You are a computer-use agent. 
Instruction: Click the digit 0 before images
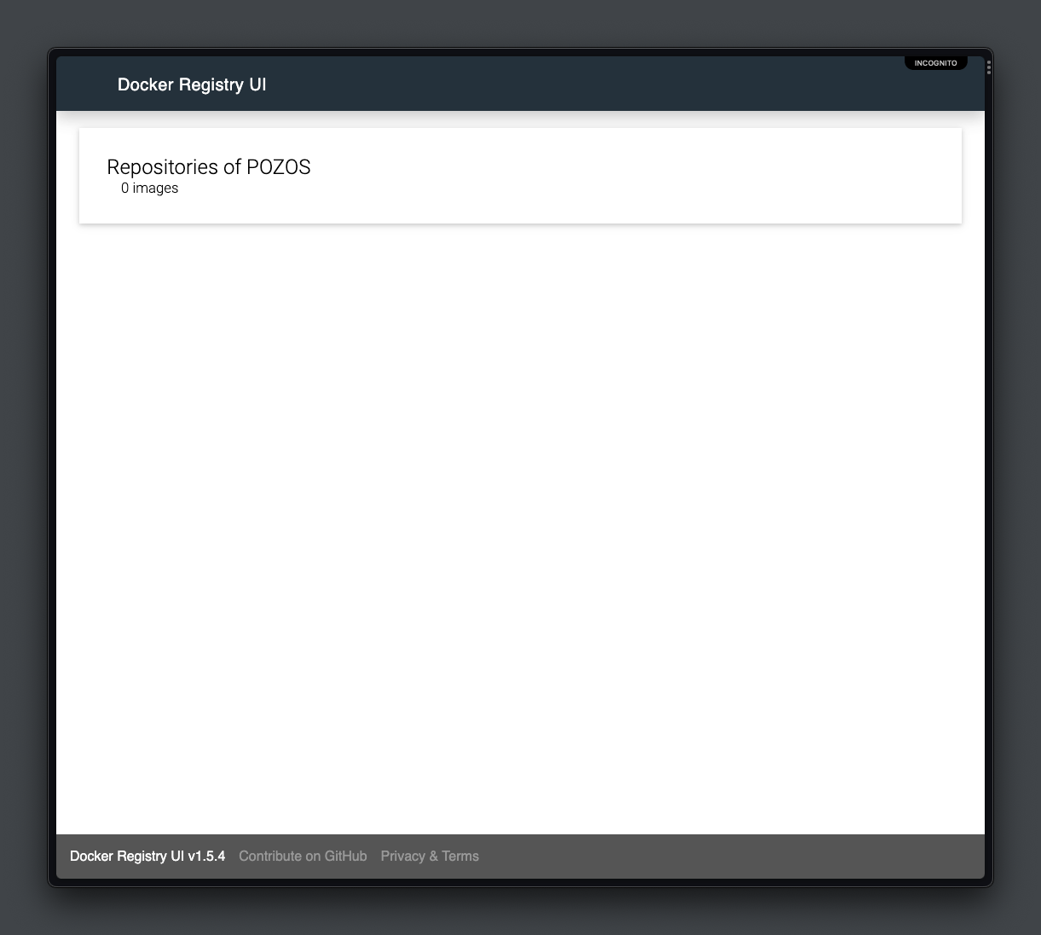click(125, 188)
